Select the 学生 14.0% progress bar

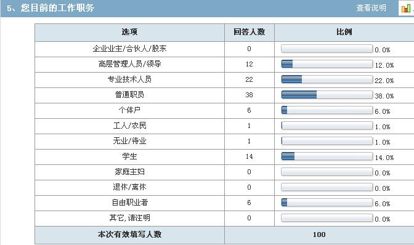[x=327, y=156]
